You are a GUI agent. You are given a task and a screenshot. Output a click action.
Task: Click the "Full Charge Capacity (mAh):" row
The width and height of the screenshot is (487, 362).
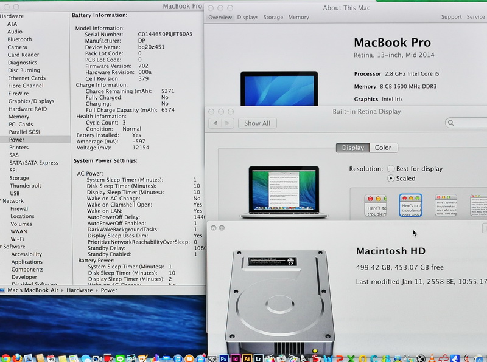130,110
